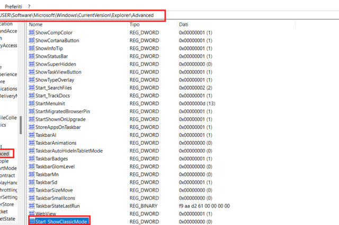Click the tree pane vertical scrollbar thumb
339x225 pixels.
pyautogui.click(x=21, y=125)
